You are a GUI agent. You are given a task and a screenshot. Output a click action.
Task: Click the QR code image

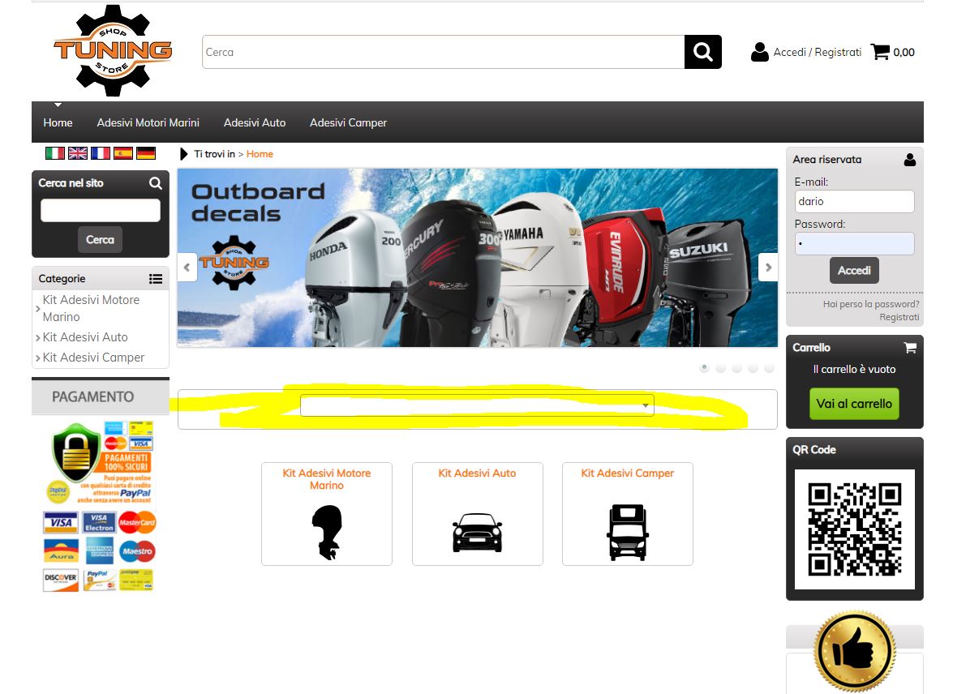tap(855, 529)
